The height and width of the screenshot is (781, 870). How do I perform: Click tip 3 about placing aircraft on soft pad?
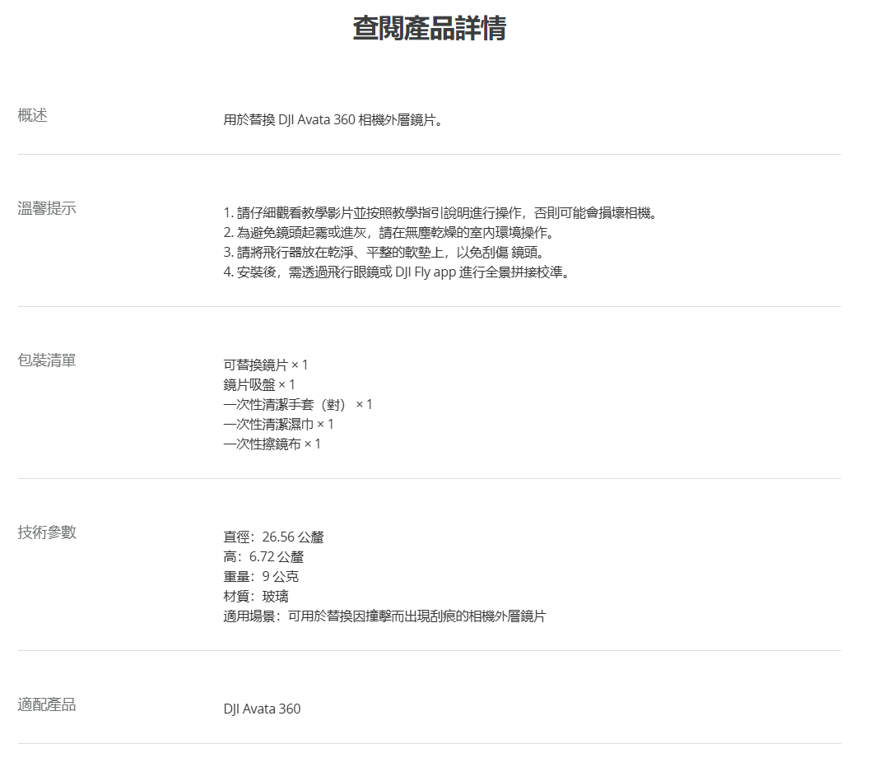pos(384,253)
